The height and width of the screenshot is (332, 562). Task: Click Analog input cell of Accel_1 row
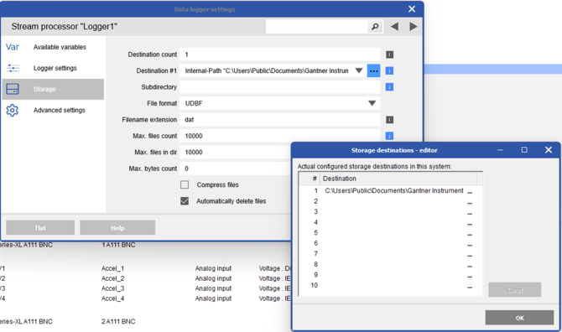click(213, 268)
